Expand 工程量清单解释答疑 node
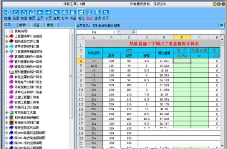Image resolution: width=227 pixels, height=149 pixels. [x=7, y=51]
